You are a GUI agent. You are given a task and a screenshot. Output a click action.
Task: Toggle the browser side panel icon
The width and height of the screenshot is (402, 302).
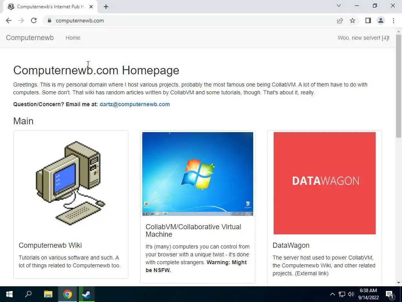pos(368,20)
